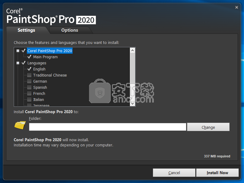Enable the French language checkbox
The height and width of the screenshot is (183, 244).
[29, 93]
